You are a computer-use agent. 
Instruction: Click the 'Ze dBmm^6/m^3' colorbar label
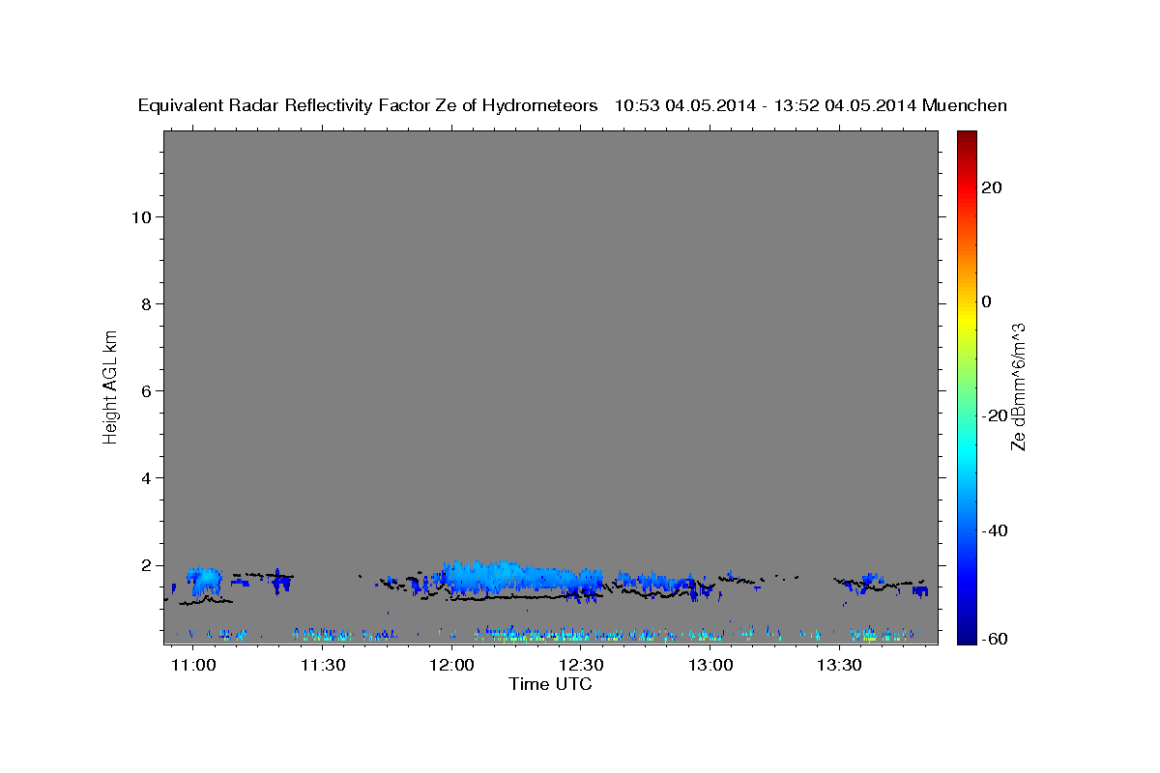[1018, 386]
